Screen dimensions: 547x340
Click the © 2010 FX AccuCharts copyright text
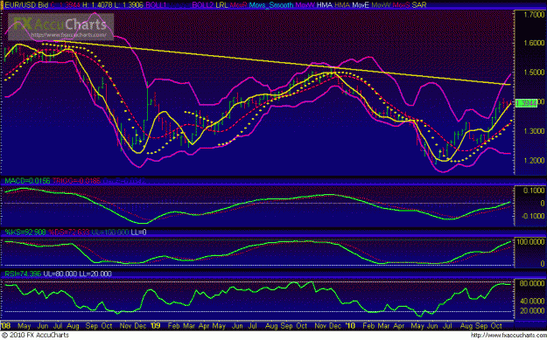click(35, 335)
